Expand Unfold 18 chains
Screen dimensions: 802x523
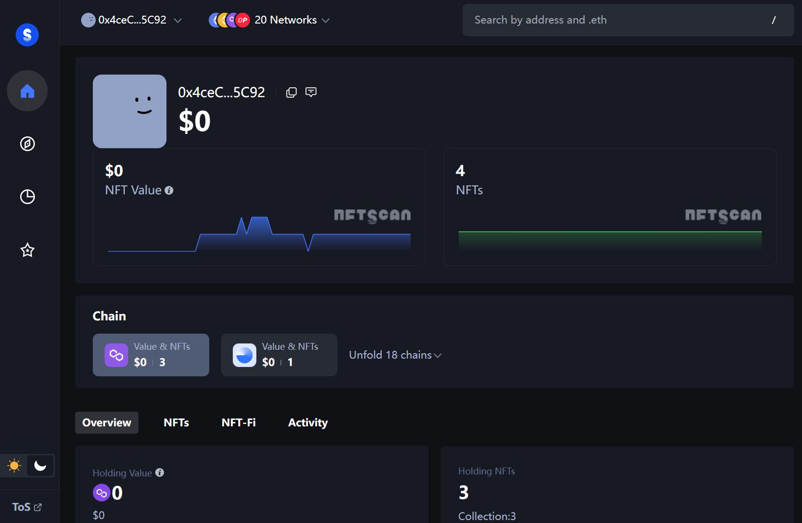click(x=395, y=355)
